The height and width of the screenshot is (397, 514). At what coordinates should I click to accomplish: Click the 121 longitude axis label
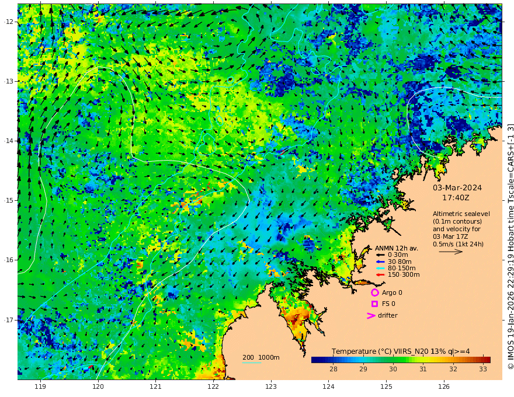point(156,387)
